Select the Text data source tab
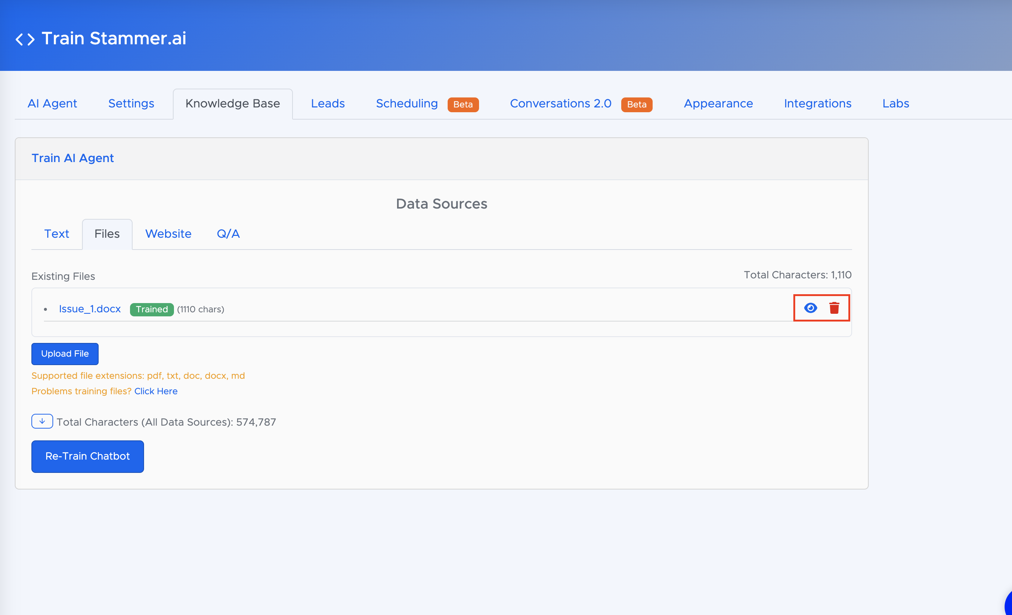The image size is (1012, 615). pos(57,234)
